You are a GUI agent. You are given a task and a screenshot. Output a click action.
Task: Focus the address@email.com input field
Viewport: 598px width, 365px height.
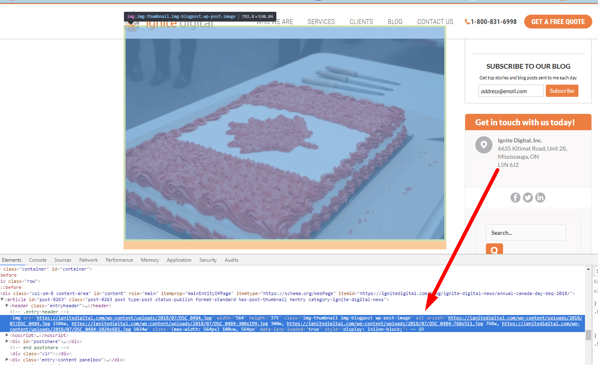coord(511,91)
